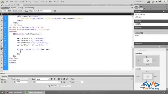Toggle link icon in padding box
The height and width of the screenshot is (94, 168).
(148, 61)
